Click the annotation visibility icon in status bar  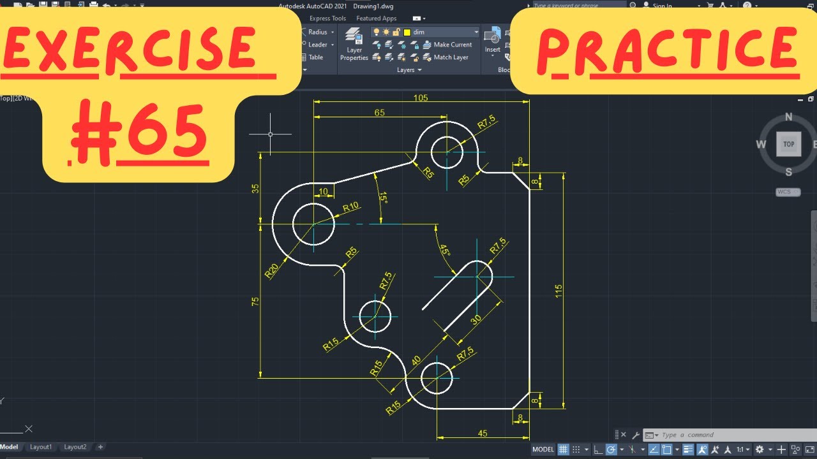coord(703,449)
